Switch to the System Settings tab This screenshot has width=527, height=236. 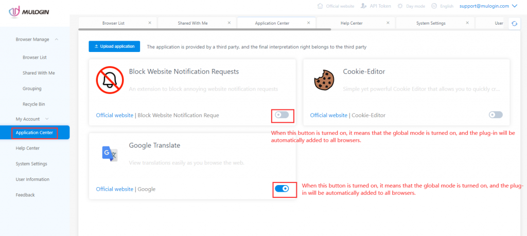coord(431,23)
